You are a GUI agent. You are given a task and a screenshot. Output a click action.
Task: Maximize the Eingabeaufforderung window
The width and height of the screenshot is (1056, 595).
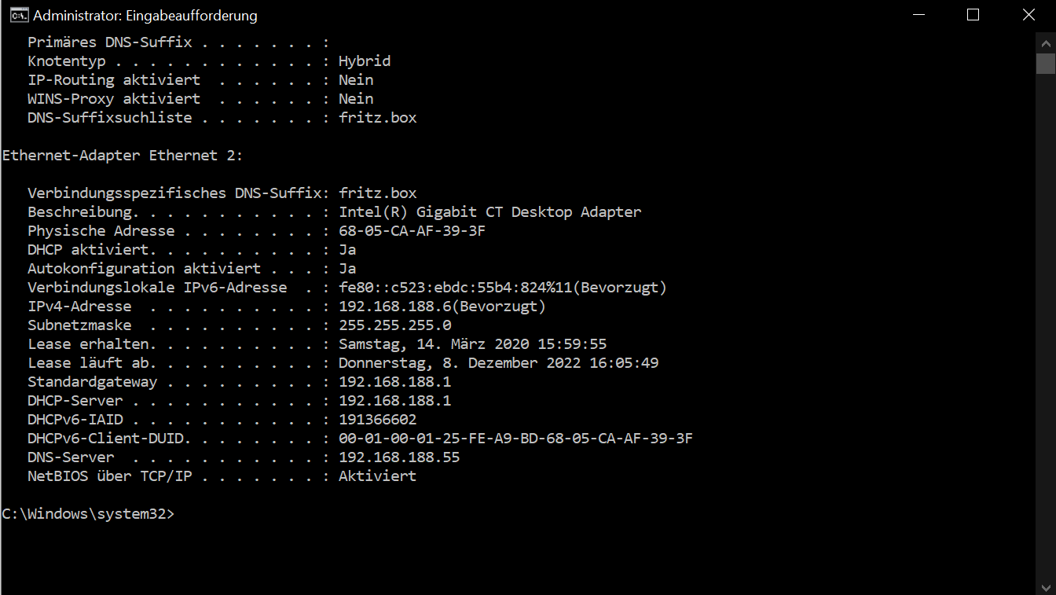(973, 15)
